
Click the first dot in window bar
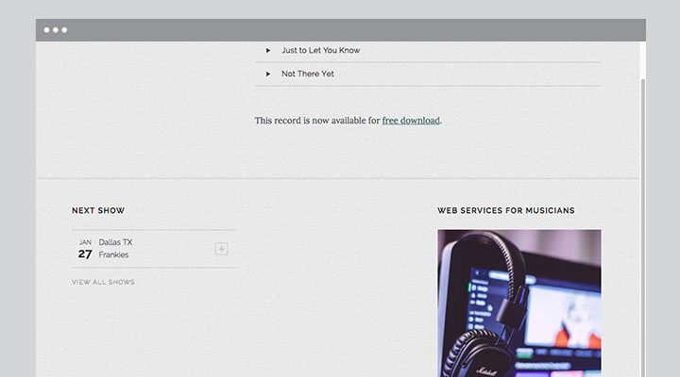click(x=46, y=30)
